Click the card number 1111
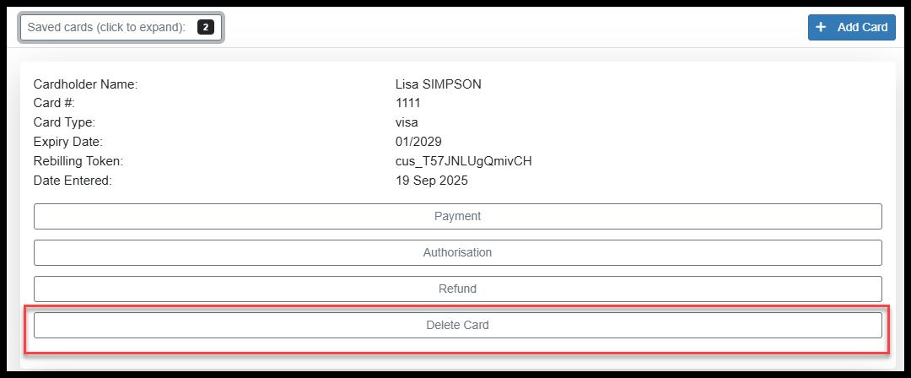The height and width of the screenshot is (378, 911). [407, 103]
